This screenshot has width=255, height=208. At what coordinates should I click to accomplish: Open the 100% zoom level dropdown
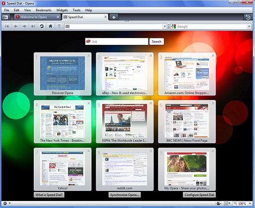coord(250,203)
